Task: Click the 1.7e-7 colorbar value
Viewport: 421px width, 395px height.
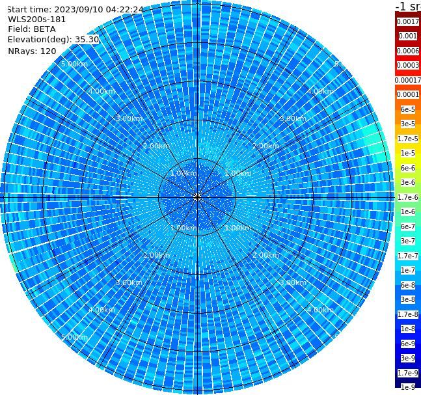Action: [408, 256]
